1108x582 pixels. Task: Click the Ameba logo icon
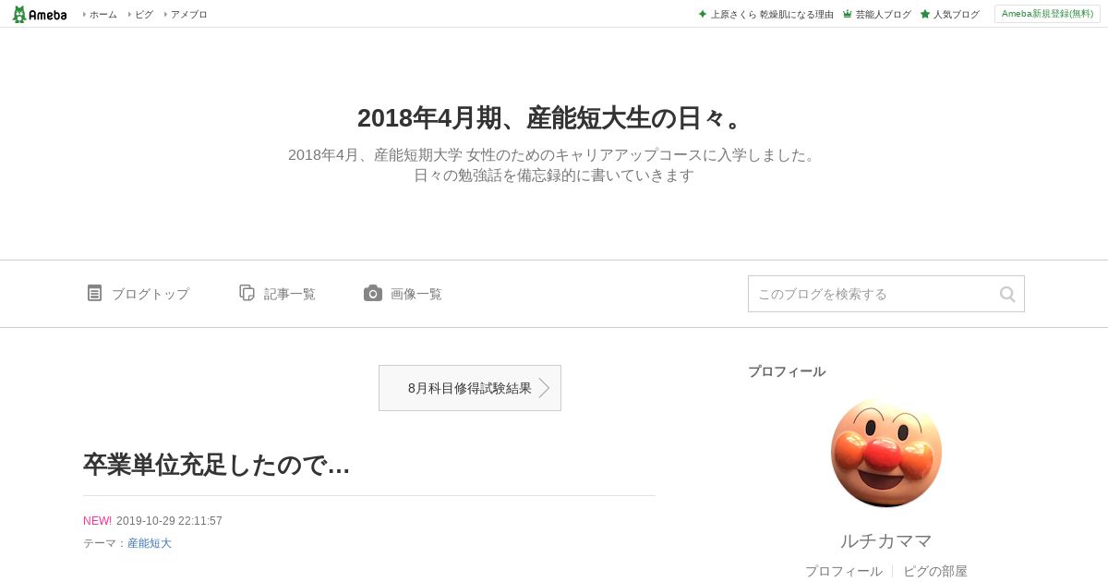39,14
